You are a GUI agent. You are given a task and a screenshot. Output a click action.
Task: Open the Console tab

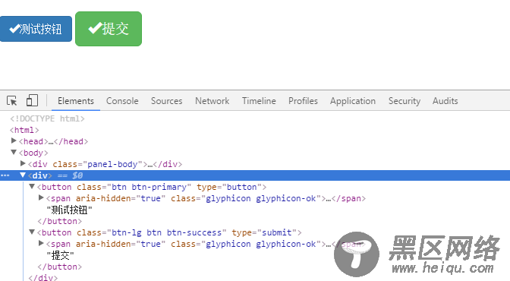point(122,101)
